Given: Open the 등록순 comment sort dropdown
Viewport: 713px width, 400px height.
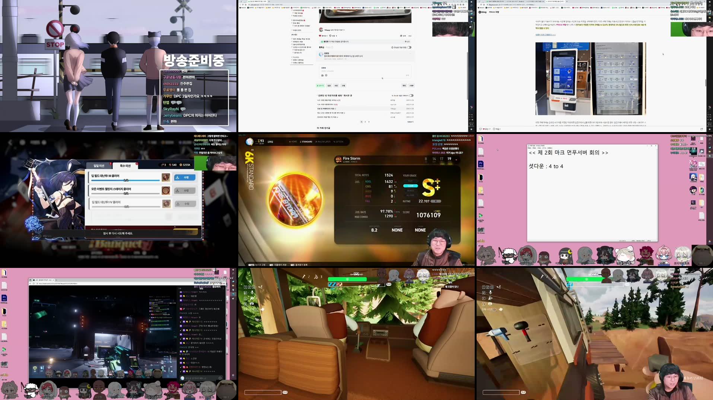Looking at the screenshot, I should pyautogui.click(x=321, y=47).
